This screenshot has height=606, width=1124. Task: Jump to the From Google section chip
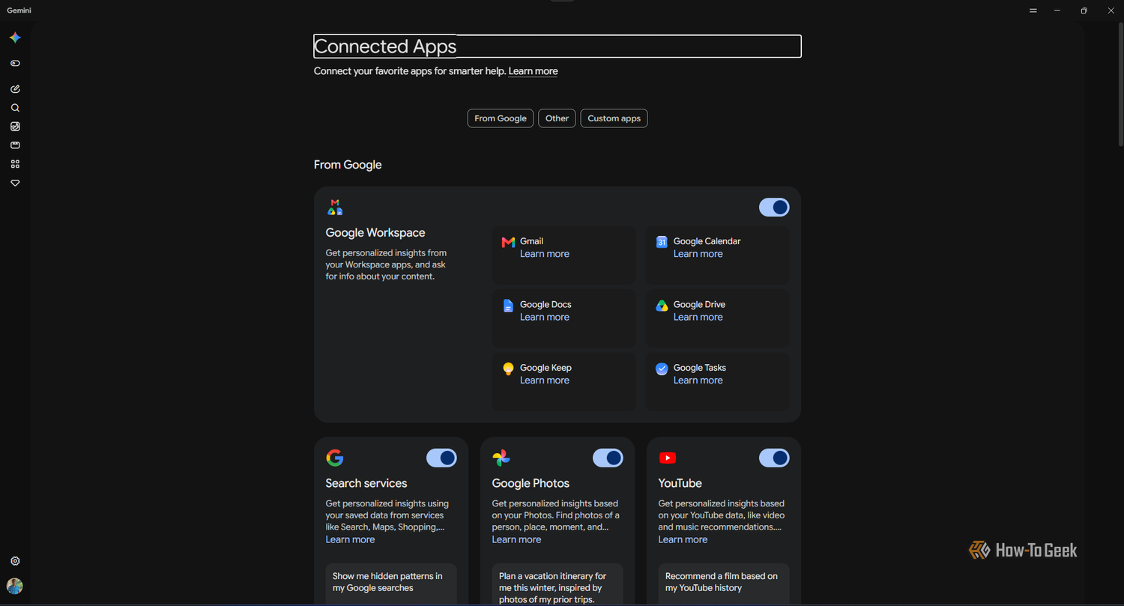click(501, 118)
